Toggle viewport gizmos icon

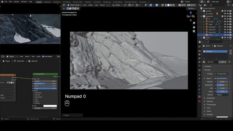[x=151, y=5]
